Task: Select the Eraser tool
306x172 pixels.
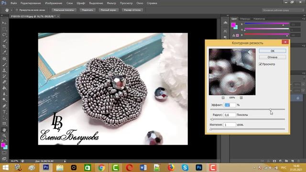Action: 4,82
